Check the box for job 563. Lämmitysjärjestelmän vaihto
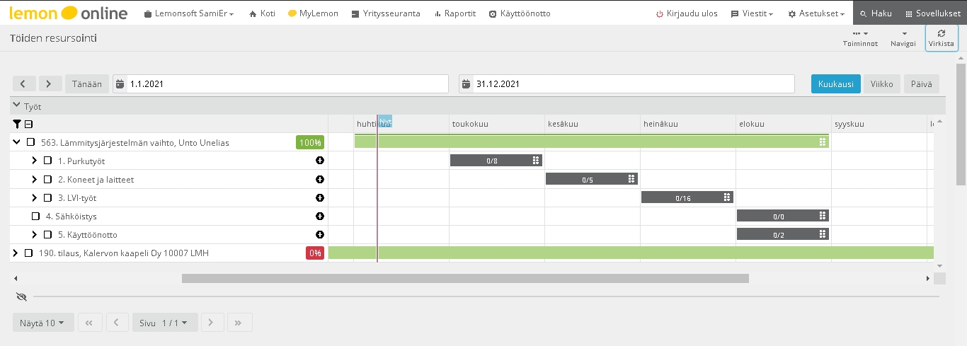The height and width of the screenshot is (346, 967). pyautogui.click(x=30, y=142)
